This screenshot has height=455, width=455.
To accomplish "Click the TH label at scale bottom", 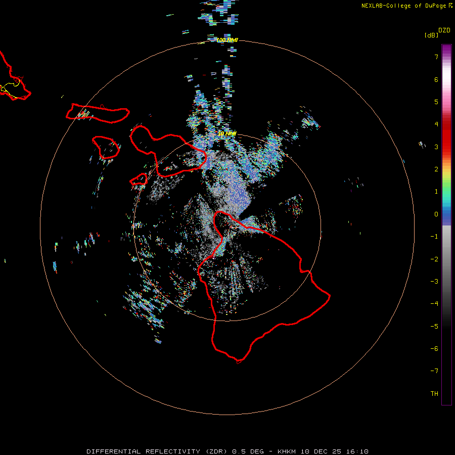I will (434, 394).
